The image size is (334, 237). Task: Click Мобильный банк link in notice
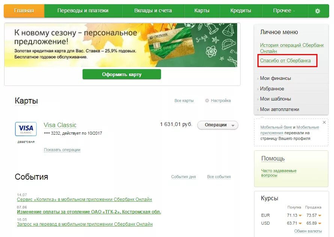click(x=276, y=127)
